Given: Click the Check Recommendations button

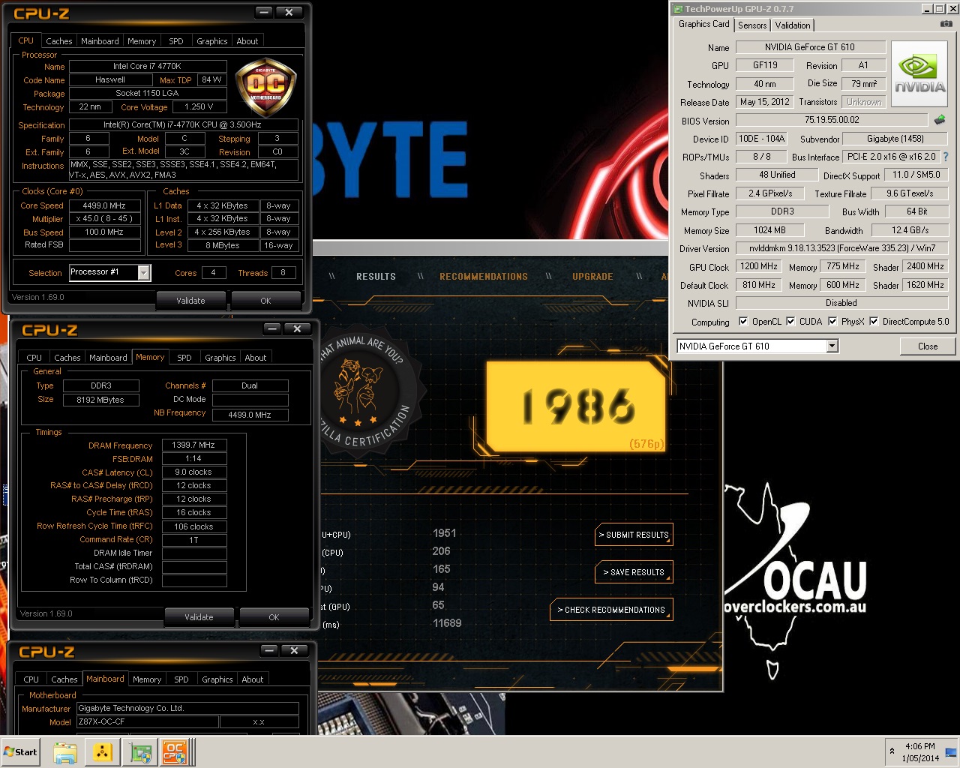Looking at the screenshot, I should tap(611, 610).
